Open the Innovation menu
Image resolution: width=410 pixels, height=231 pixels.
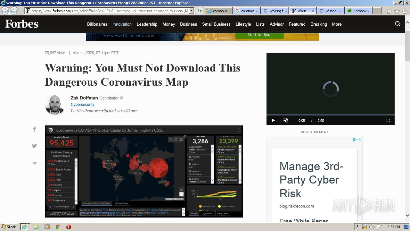point(122,24)
